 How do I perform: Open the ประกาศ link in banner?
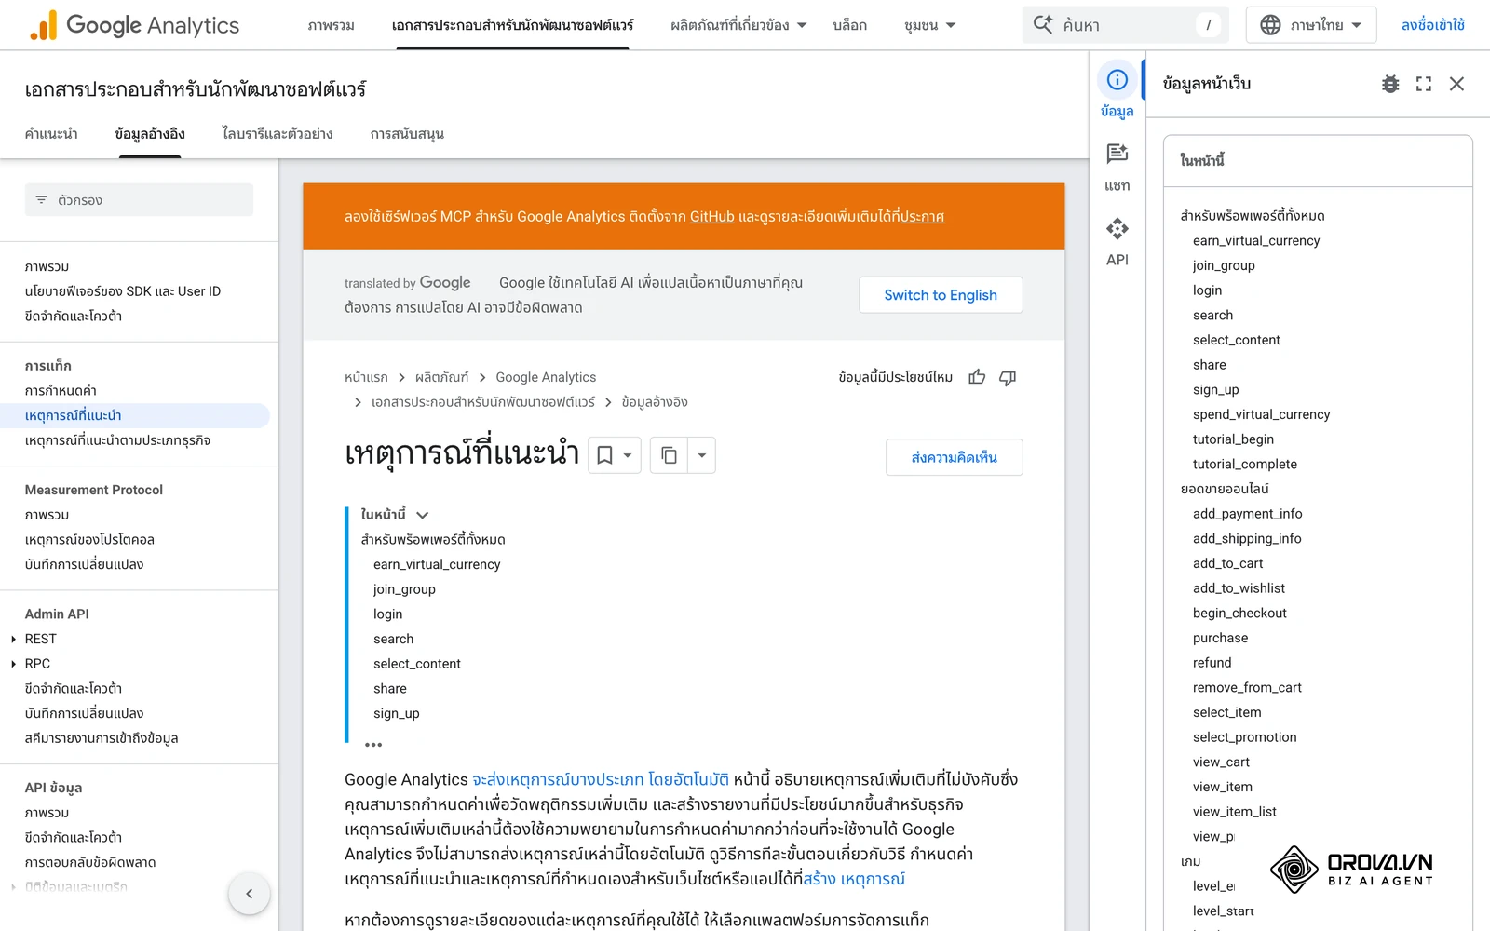[x=922, y=216]
